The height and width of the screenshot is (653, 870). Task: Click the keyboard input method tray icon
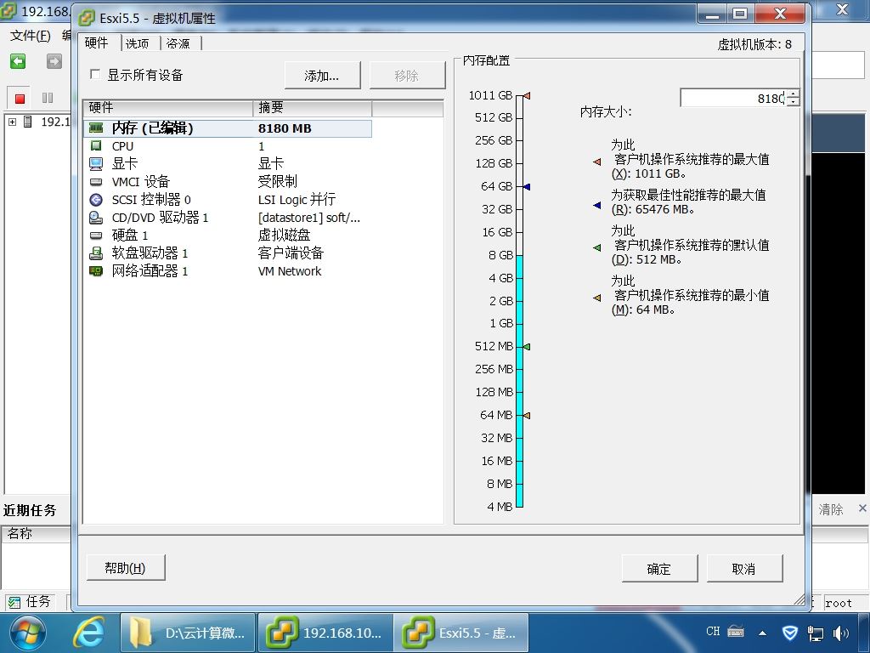coord(736,632)
